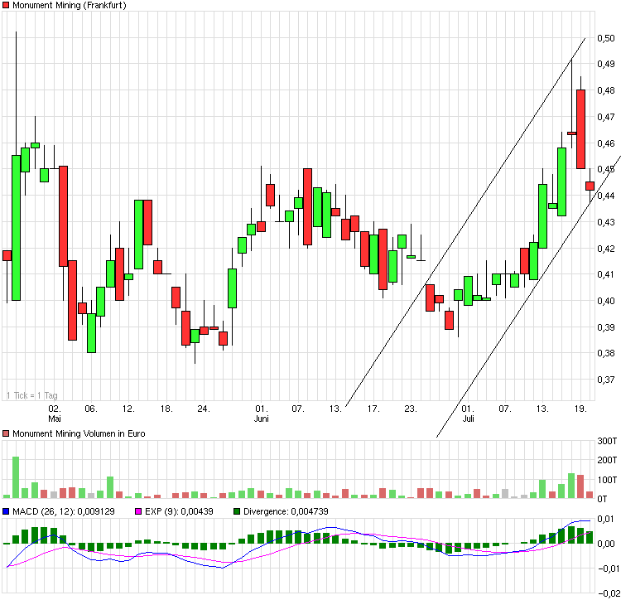Click the 300T volume axis label
This screenshot has width=621, height=600.
coord(607,441)
